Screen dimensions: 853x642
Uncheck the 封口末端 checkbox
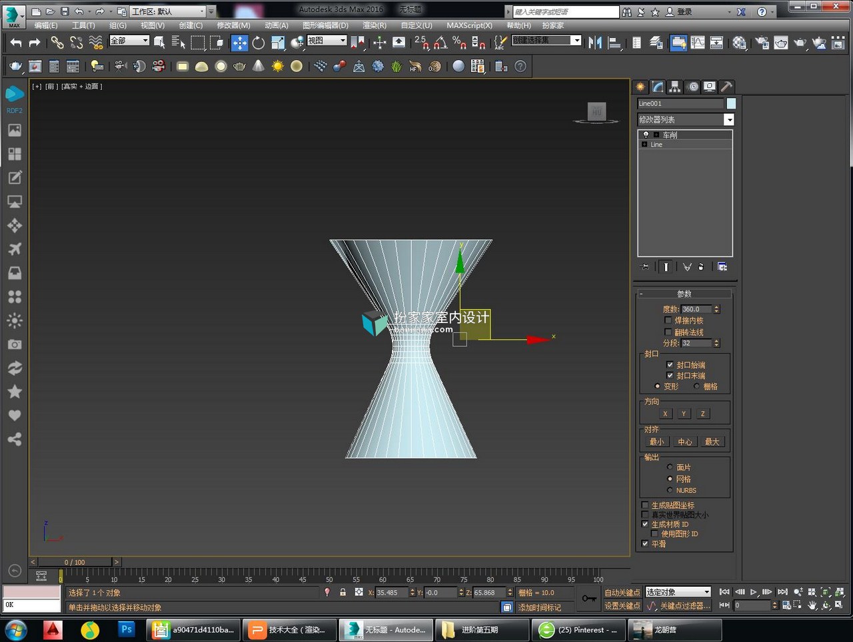(x=670, y=375)
